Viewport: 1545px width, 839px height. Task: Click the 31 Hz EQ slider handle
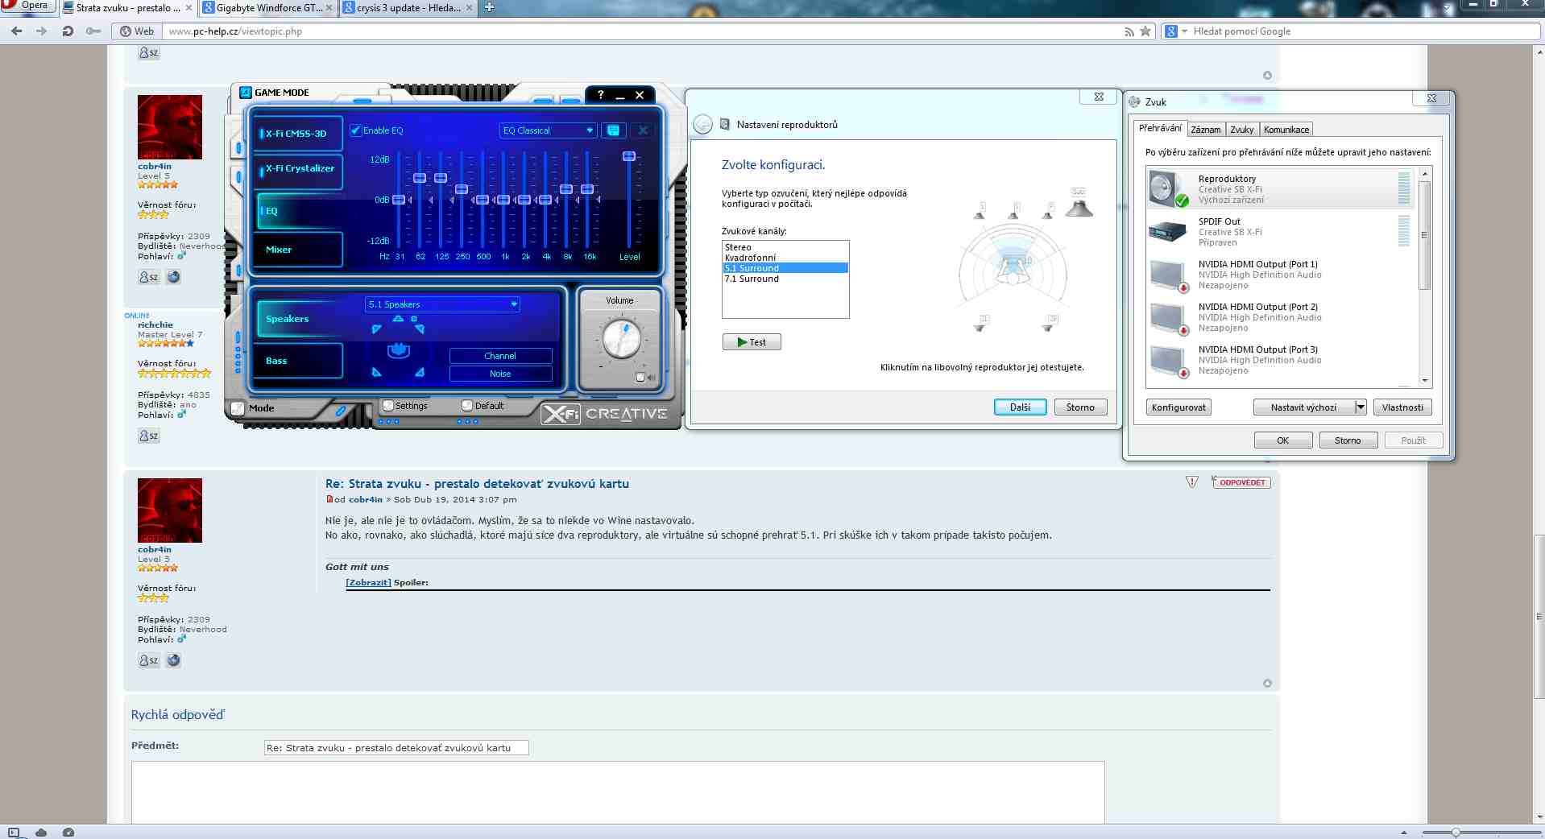[x=399, y=200]
